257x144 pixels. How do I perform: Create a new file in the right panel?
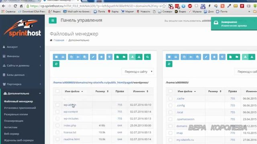230,57
